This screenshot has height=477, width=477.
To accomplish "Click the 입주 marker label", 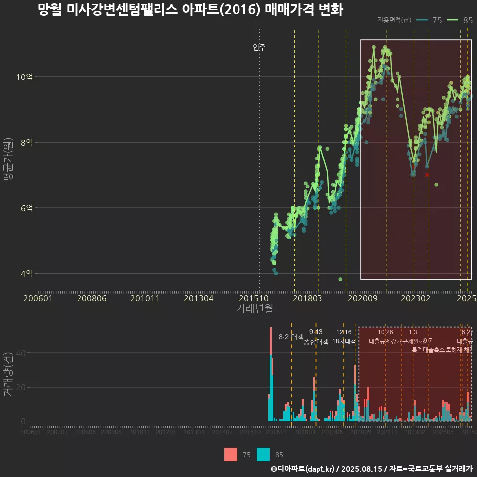I will pyautogui.click(x=259, y=47).
